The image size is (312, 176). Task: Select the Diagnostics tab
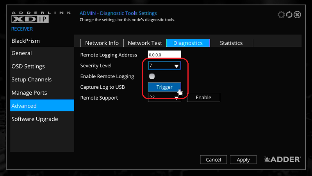tap(188, 43)
